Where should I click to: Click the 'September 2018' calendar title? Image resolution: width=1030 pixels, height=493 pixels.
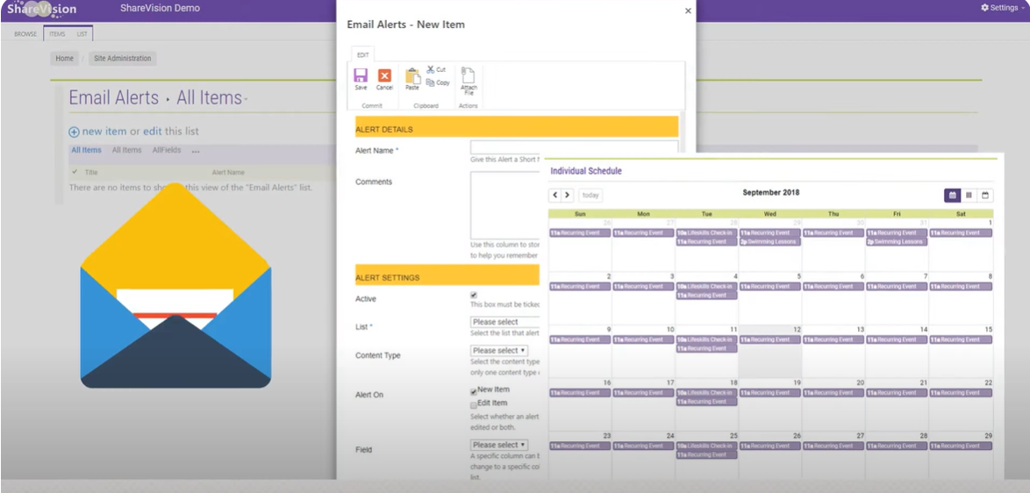tap(771, 193)
